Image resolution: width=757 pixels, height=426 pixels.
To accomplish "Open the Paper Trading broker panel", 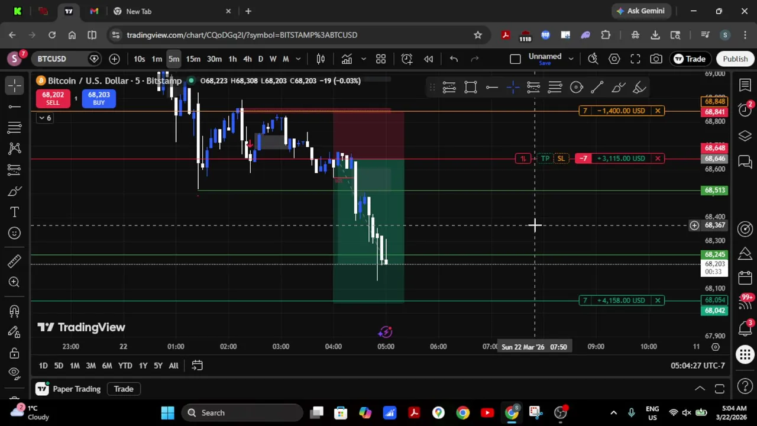I will coord(70,389).
